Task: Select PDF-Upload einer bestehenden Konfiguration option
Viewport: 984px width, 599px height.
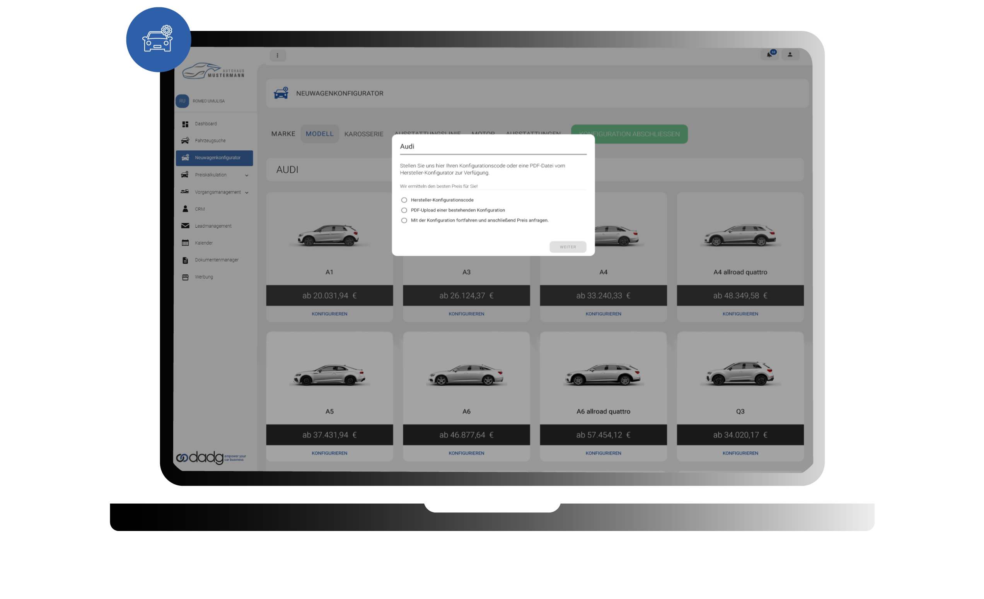Action: click(x=404, y=210)
